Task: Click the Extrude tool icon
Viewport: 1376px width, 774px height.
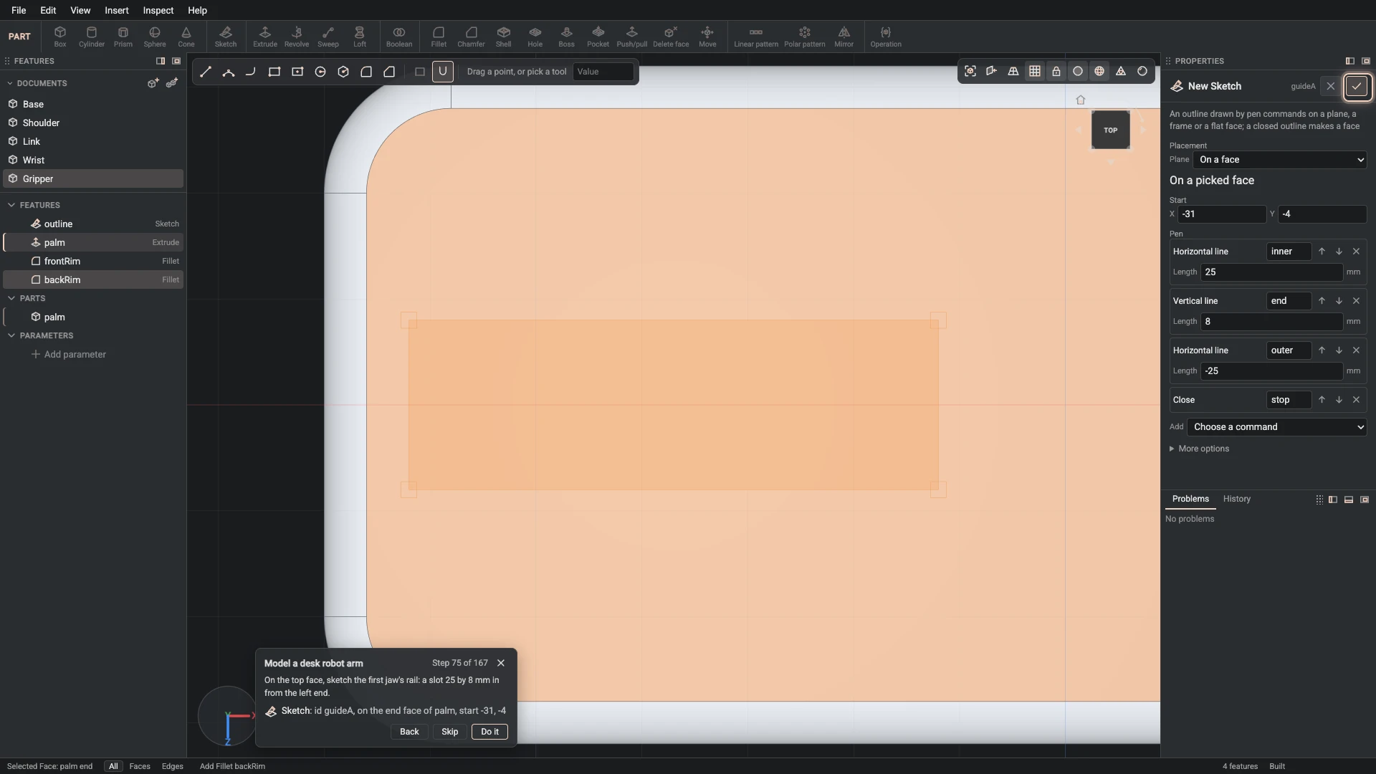Action: 265,37
